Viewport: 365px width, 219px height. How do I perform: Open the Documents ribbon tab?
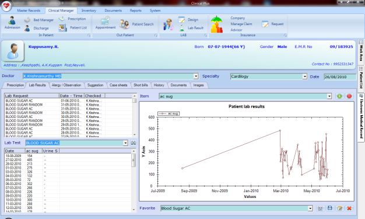click(113, 11)
